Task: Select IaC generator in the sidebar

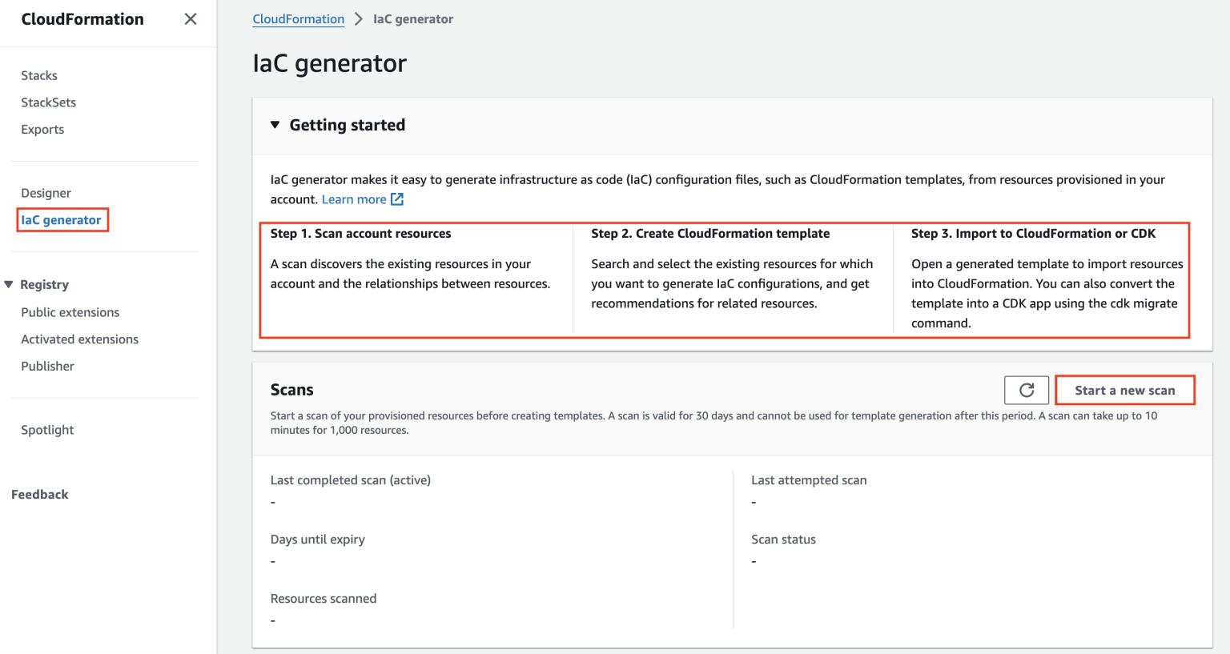Action: coord(62,219)
